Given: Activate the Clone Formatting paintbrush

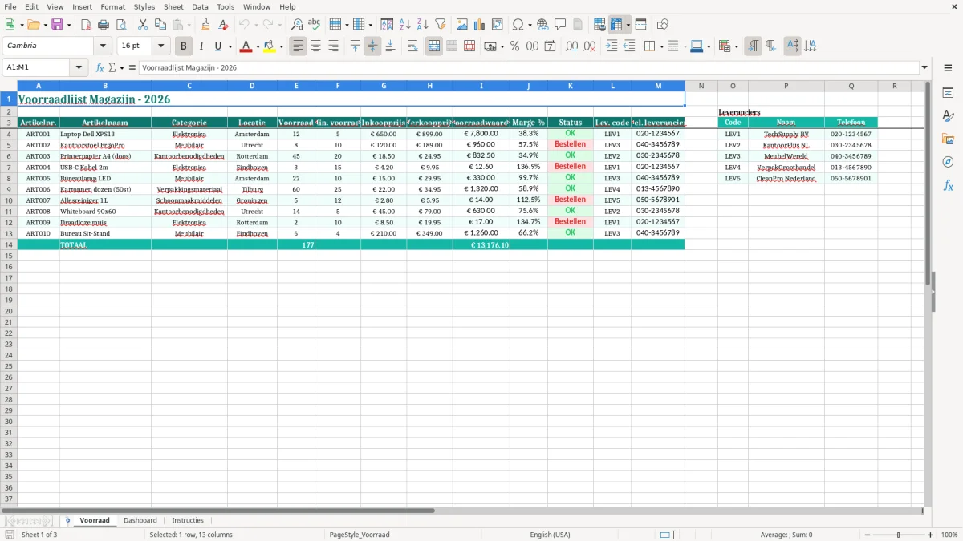Looking at the screenshot, I should (205, 25).
